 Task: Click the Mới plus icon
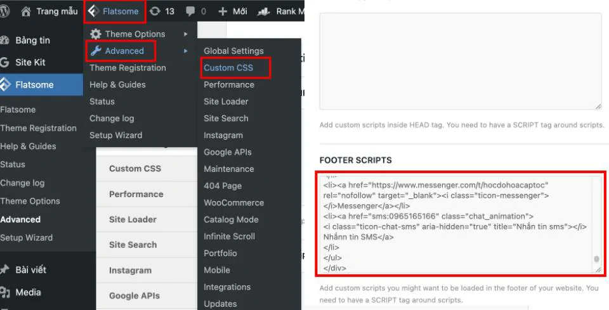pyautogui.click(x=222, y=11)
